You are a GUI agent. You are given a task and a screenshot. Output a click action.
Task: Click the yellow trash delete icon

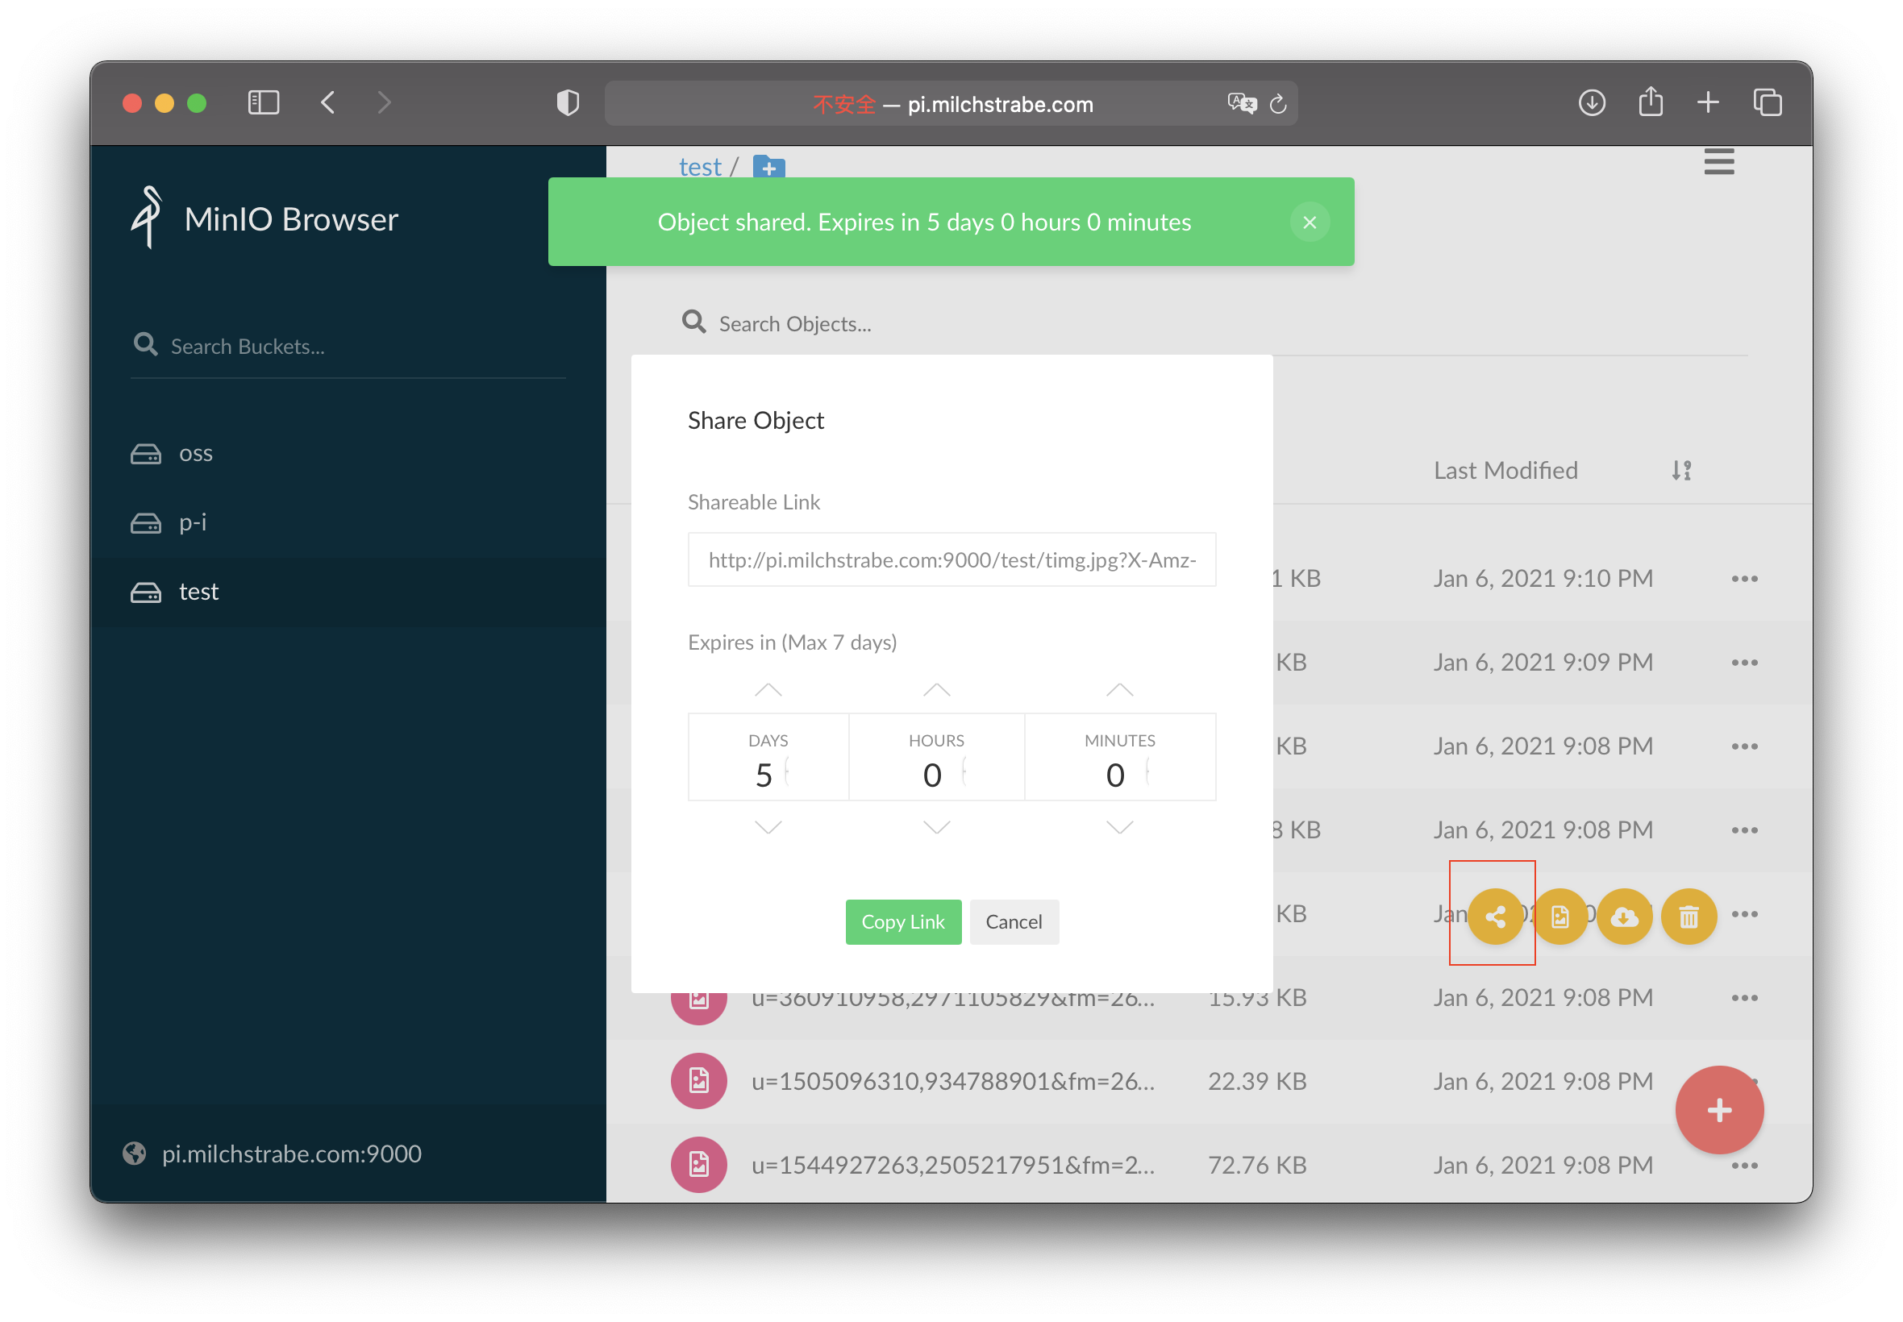(1689, 916)
